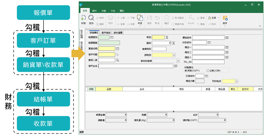Click the 新增 (New) toolbar icon

84,18
